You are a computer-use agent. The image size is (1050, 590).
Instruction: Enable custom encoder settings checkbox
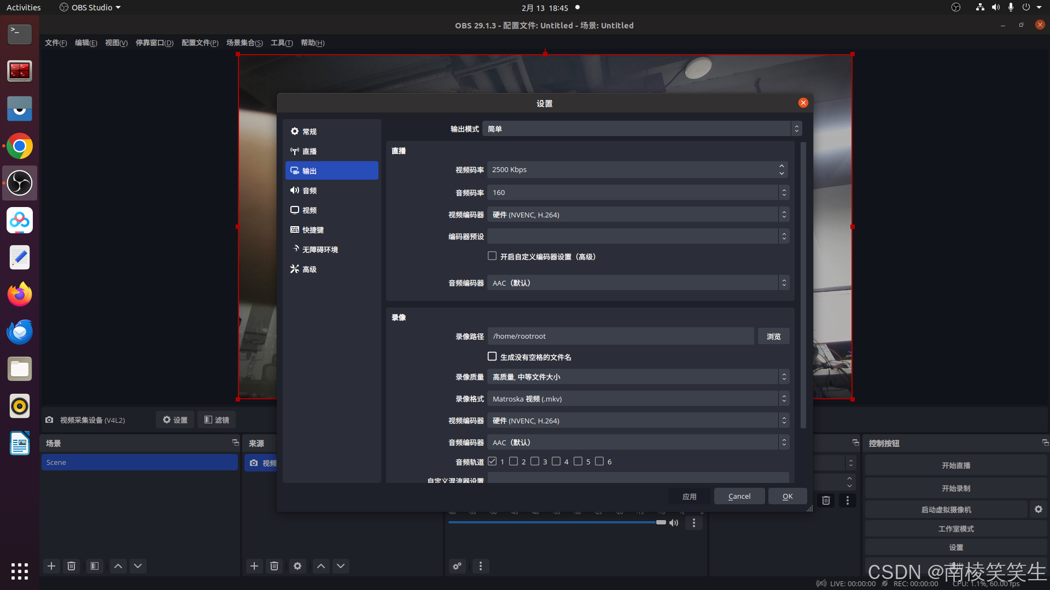point(492,256)
